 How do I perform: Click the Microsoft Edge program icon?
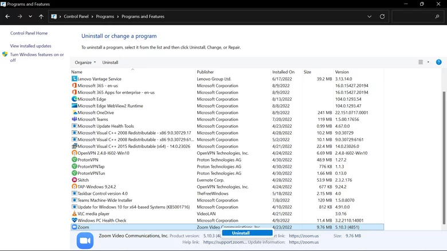tap(74, 99)
